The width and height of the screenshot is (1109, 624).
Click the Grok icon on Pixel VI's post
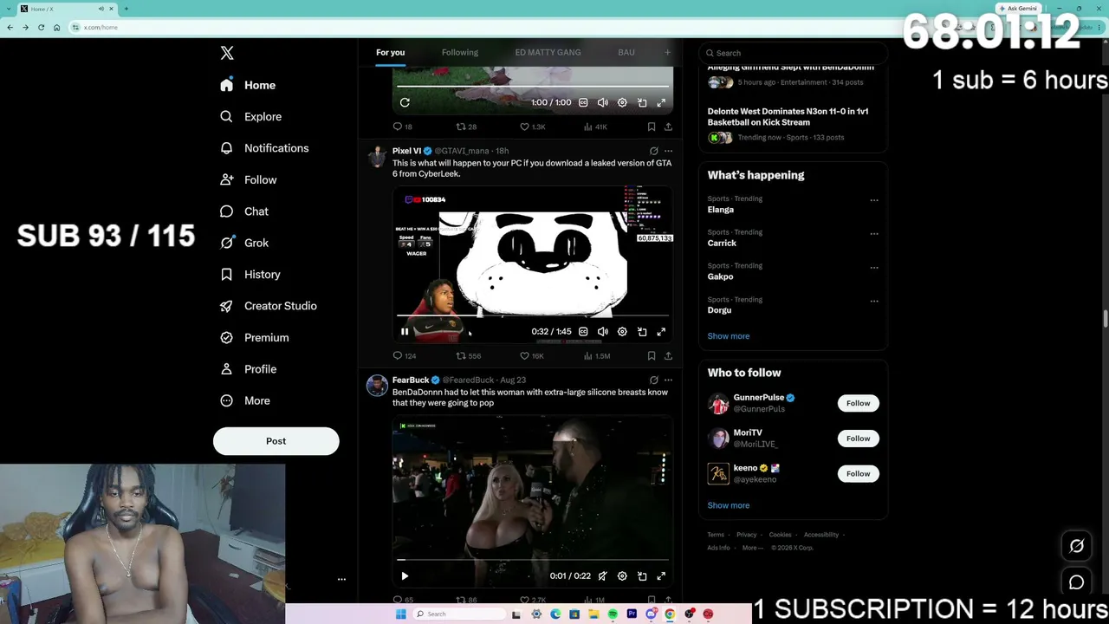pos(654,151)
